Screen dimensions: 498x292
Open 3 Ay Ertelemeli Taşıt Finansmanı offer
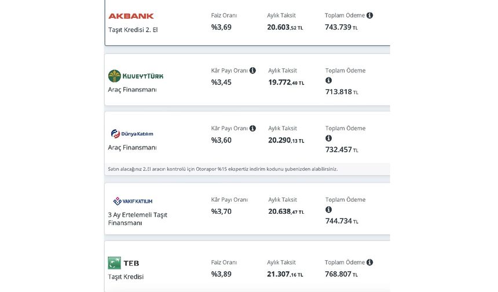tap(137, 218)
